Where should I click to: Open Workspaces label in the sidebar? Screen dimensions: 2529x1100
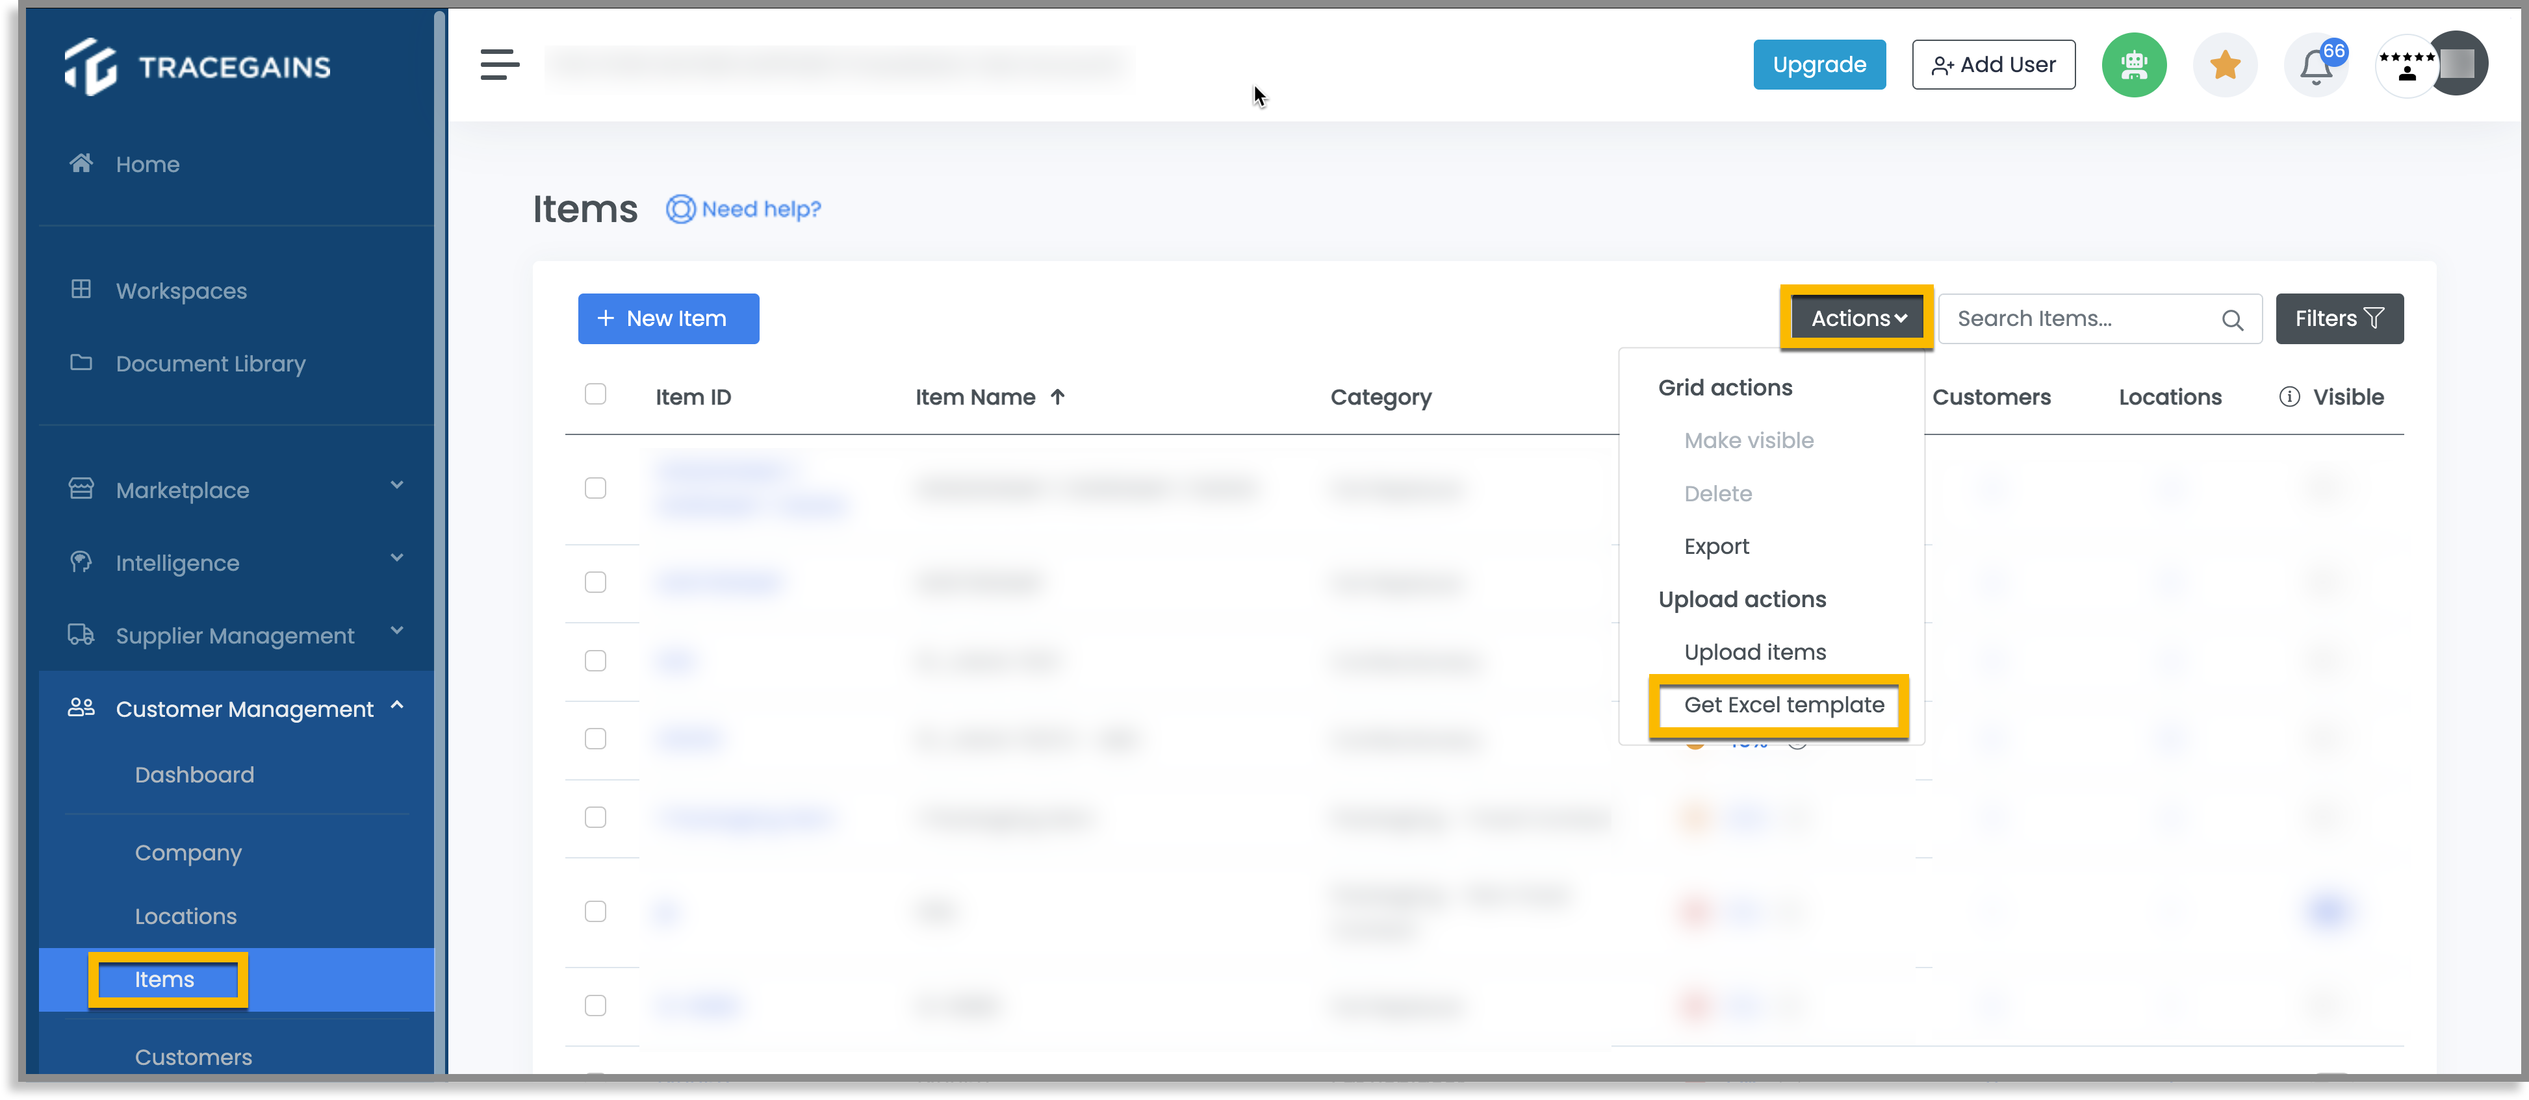tap(182, 290)
